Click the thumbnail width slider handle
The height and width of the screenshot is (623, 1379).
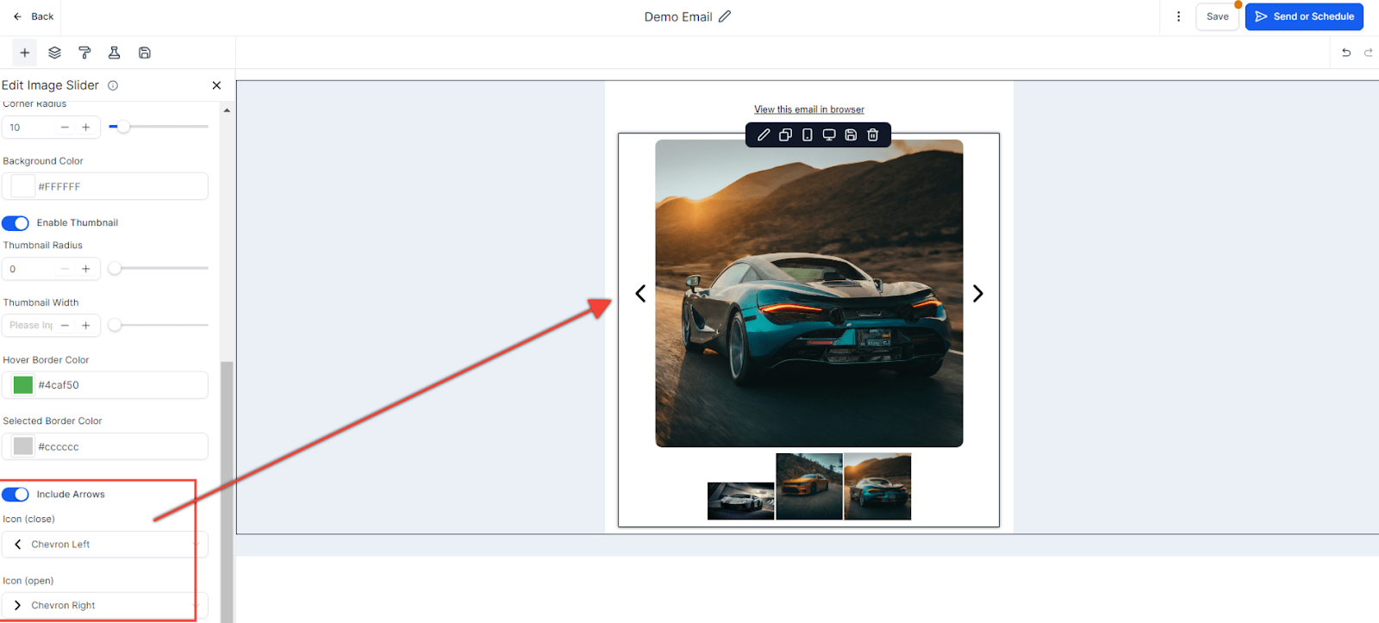pos(115,325)
